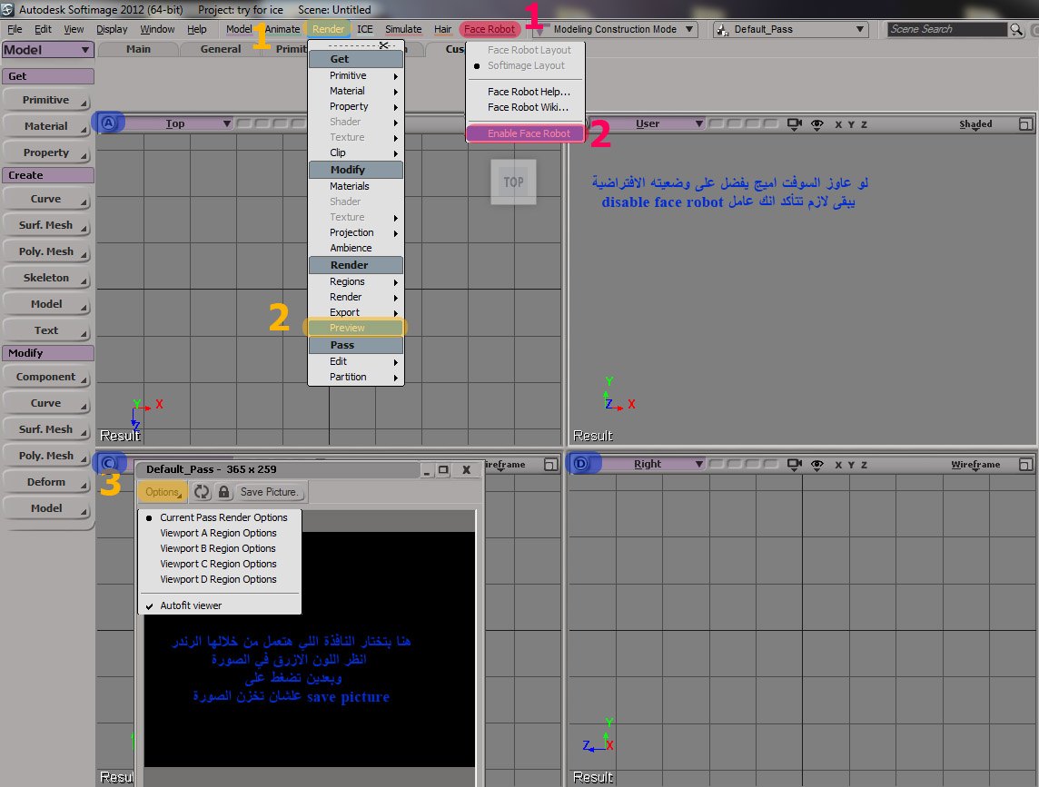Switch to the Main tab
This screenshot has height=787, width=1039.
click(x=138, y=49)
